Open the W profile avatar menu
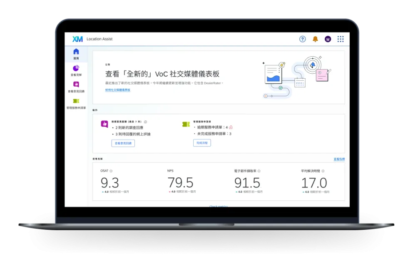This screenshot has width=413, height=264. tap(328, 39)
